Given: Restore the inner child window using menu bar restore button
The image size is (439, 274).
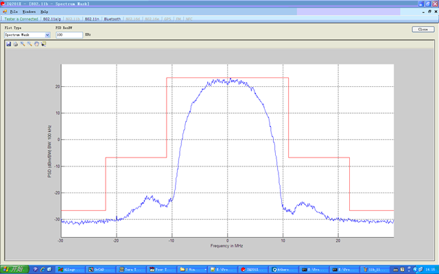Looking at the screenshot, I should [x=429, y=12].
